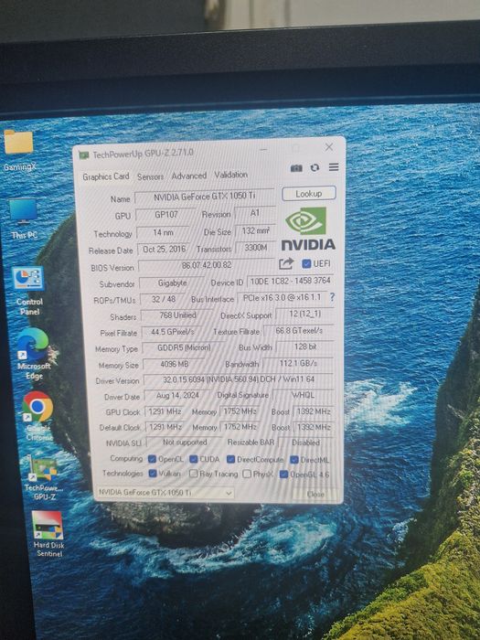Image resolution: width=480 pixels, height=640 pixels.
Task: Click the Die Size field 132 mm²
Action: tap(255, 231)
